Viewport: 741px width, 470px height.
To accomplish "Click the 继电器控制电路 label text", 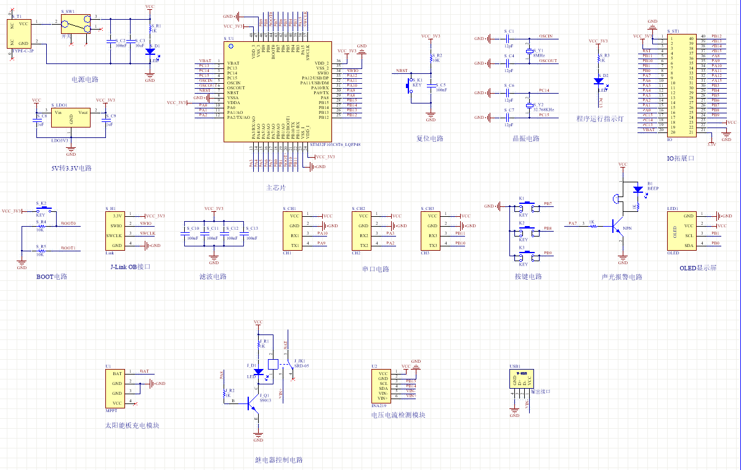I will coord(278,460).
